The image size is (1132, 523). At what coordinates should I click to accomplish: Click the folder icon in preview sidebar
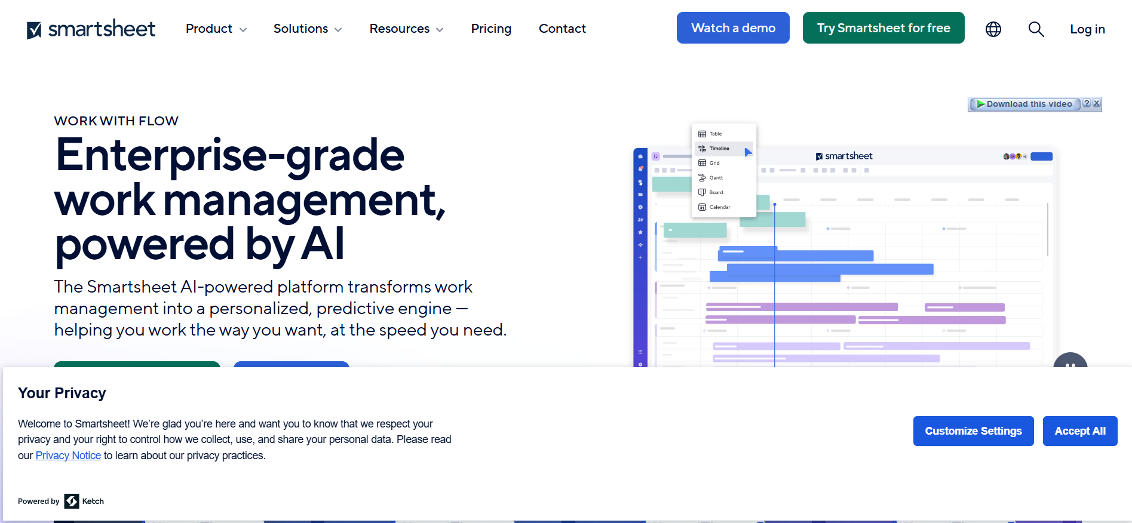(x=640, y=195)
